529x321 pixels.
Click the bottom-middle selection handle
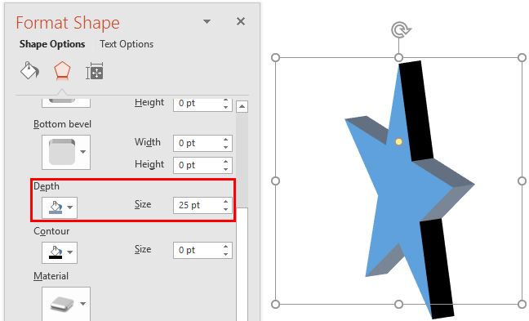(398, 305)
